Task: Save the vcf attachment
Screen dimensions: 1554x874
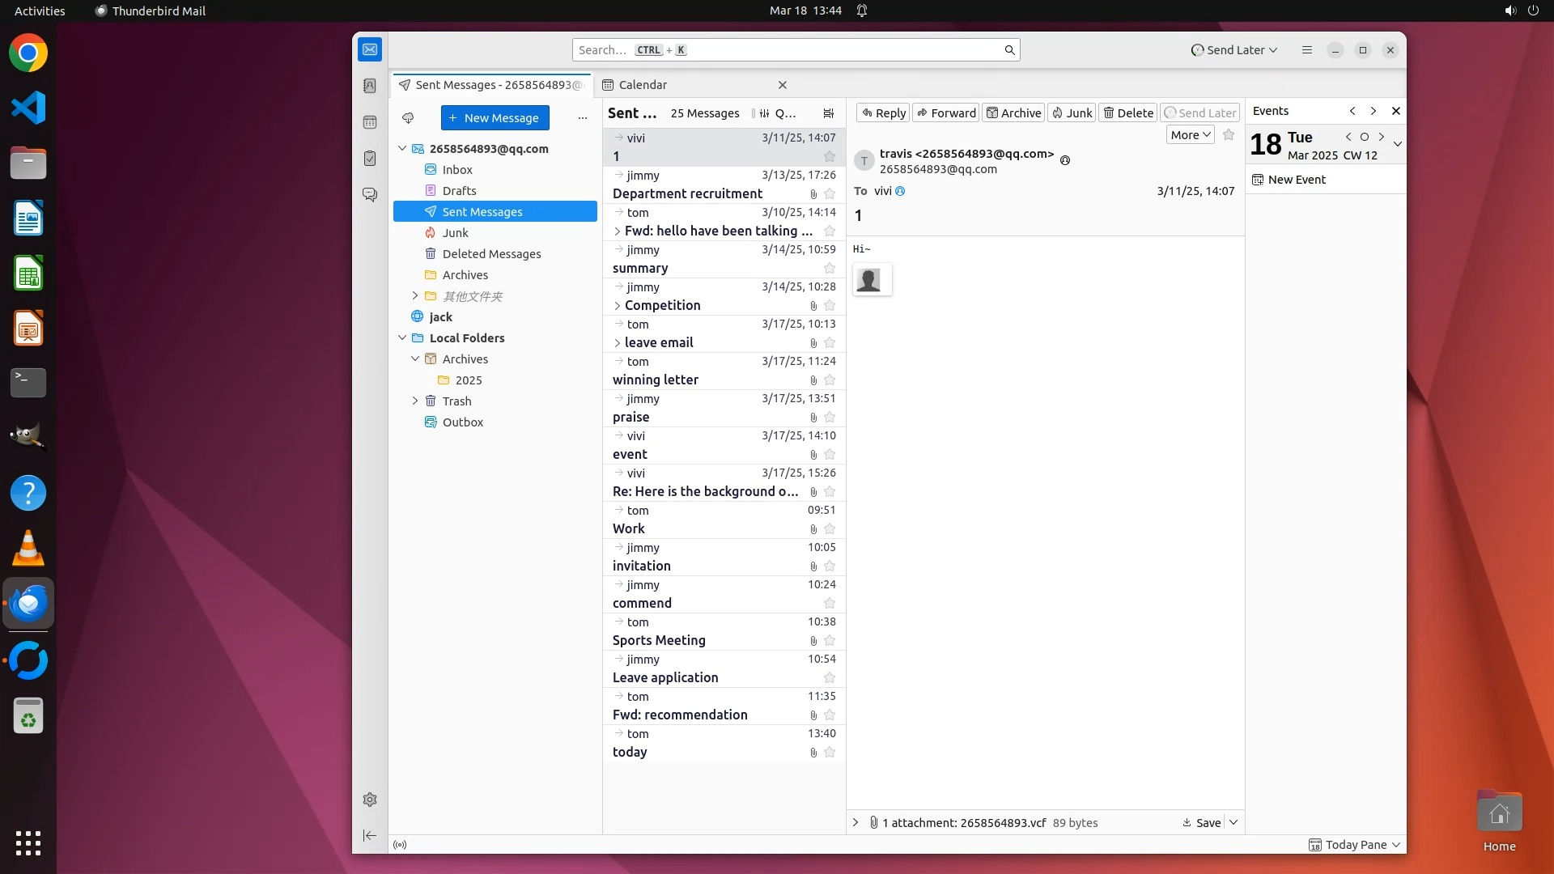Action: [1202, 822]
